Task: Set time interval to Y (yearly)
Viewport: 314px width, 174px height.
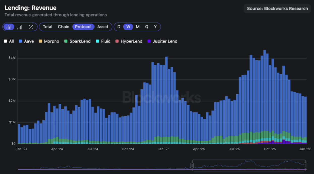Action: (x=155, y=27)
